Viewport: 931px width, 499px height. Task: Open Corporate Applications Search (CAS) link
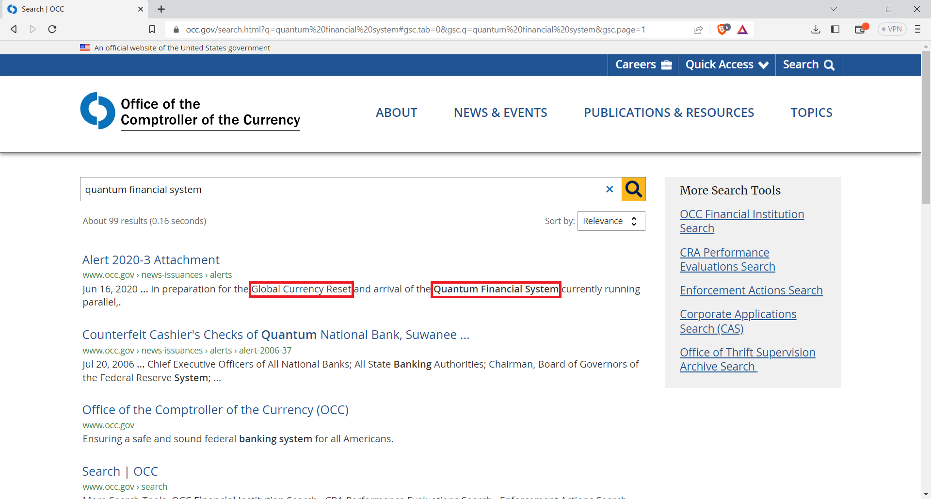click(738, 321)
